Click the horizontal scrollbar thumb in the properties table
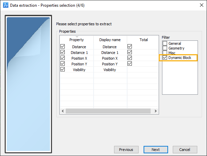The height and width of the screenshot is (156, 207). coord(108,111)
